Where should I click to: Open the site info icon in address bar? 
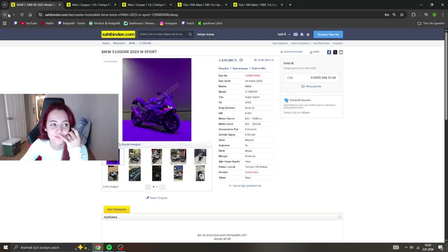pyautogui.click(x=40, y=15)
